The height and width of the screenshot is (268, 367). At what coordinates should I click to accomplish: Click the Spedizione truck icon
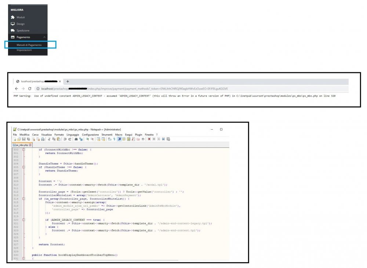(12, 30)
